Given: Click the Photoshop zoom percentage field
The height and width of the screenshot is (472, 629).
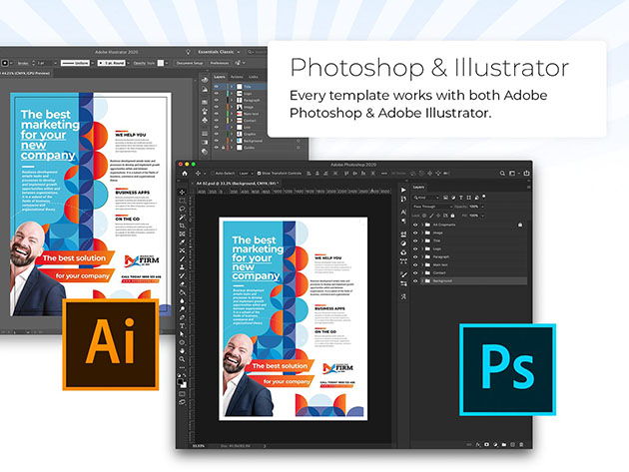Looking at the screenshot, I should [198, 446].
